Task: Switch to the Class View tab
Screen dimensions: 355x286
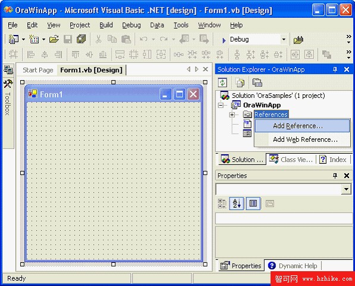Action: pyautogui.click(x=291, y=160)
